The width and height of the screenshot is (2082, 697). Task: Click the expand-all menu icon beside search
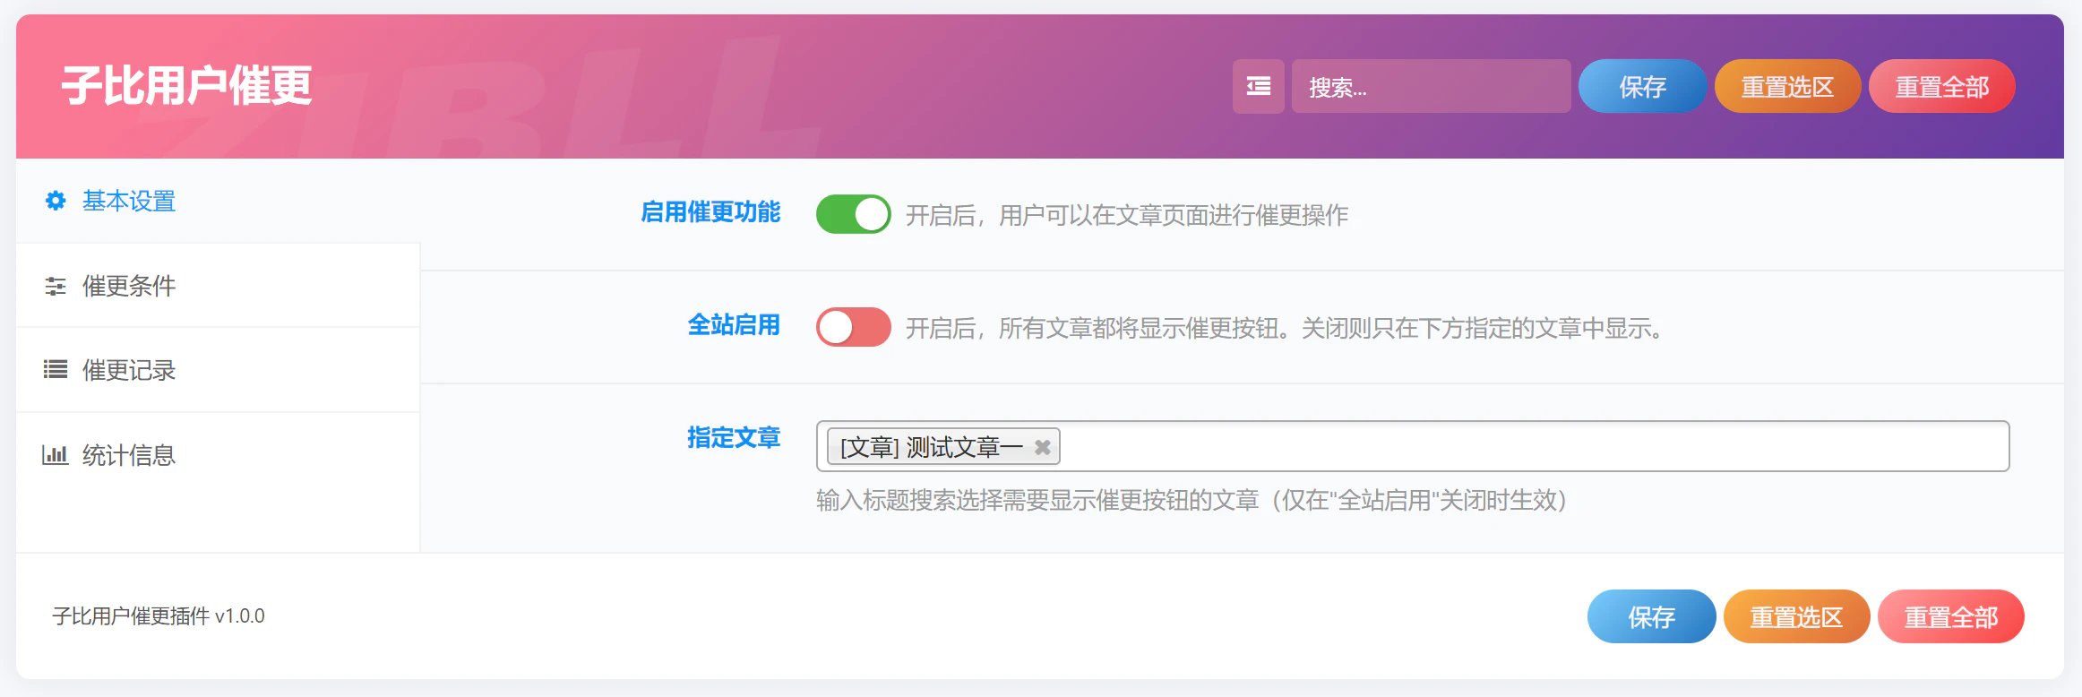pyautogui.click(x=1258, y=86)
